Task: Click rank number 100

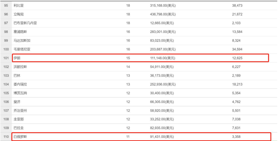Action: tap(6, 49)
